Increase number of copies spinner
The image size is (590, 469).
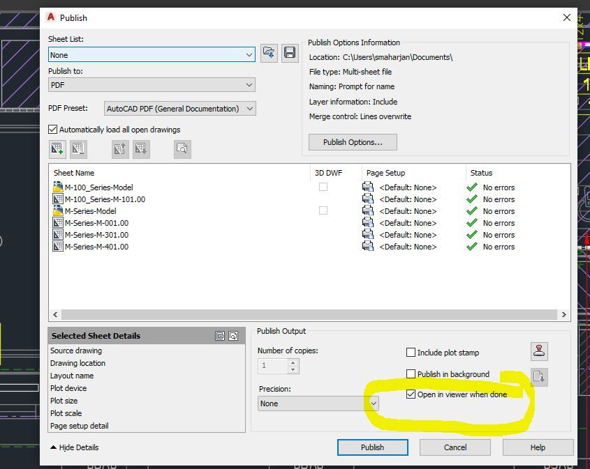[x=293, y=362]
